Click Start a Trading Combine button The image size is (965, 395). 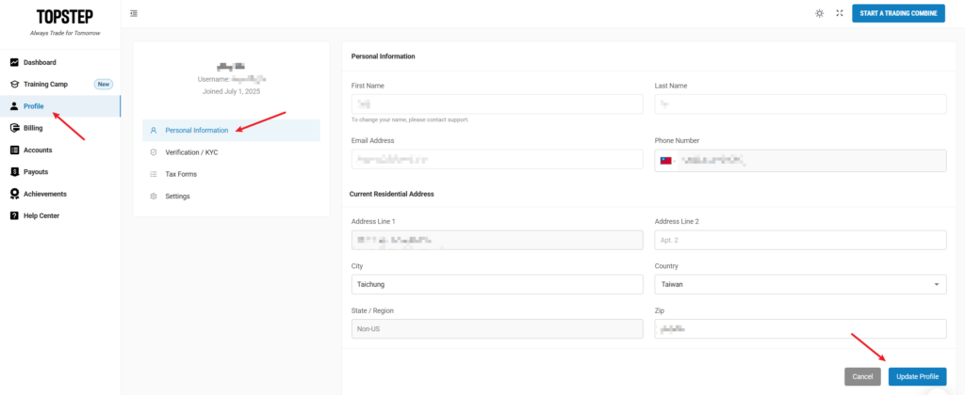click(x=897, y=13)
